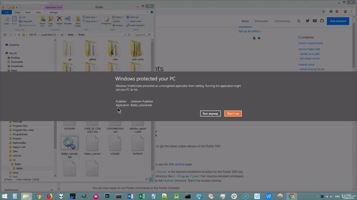Image resolution: width=357 pixels, height=200 pixels.
Task: Open Showcase on the Flutter website
Action: 262,21
